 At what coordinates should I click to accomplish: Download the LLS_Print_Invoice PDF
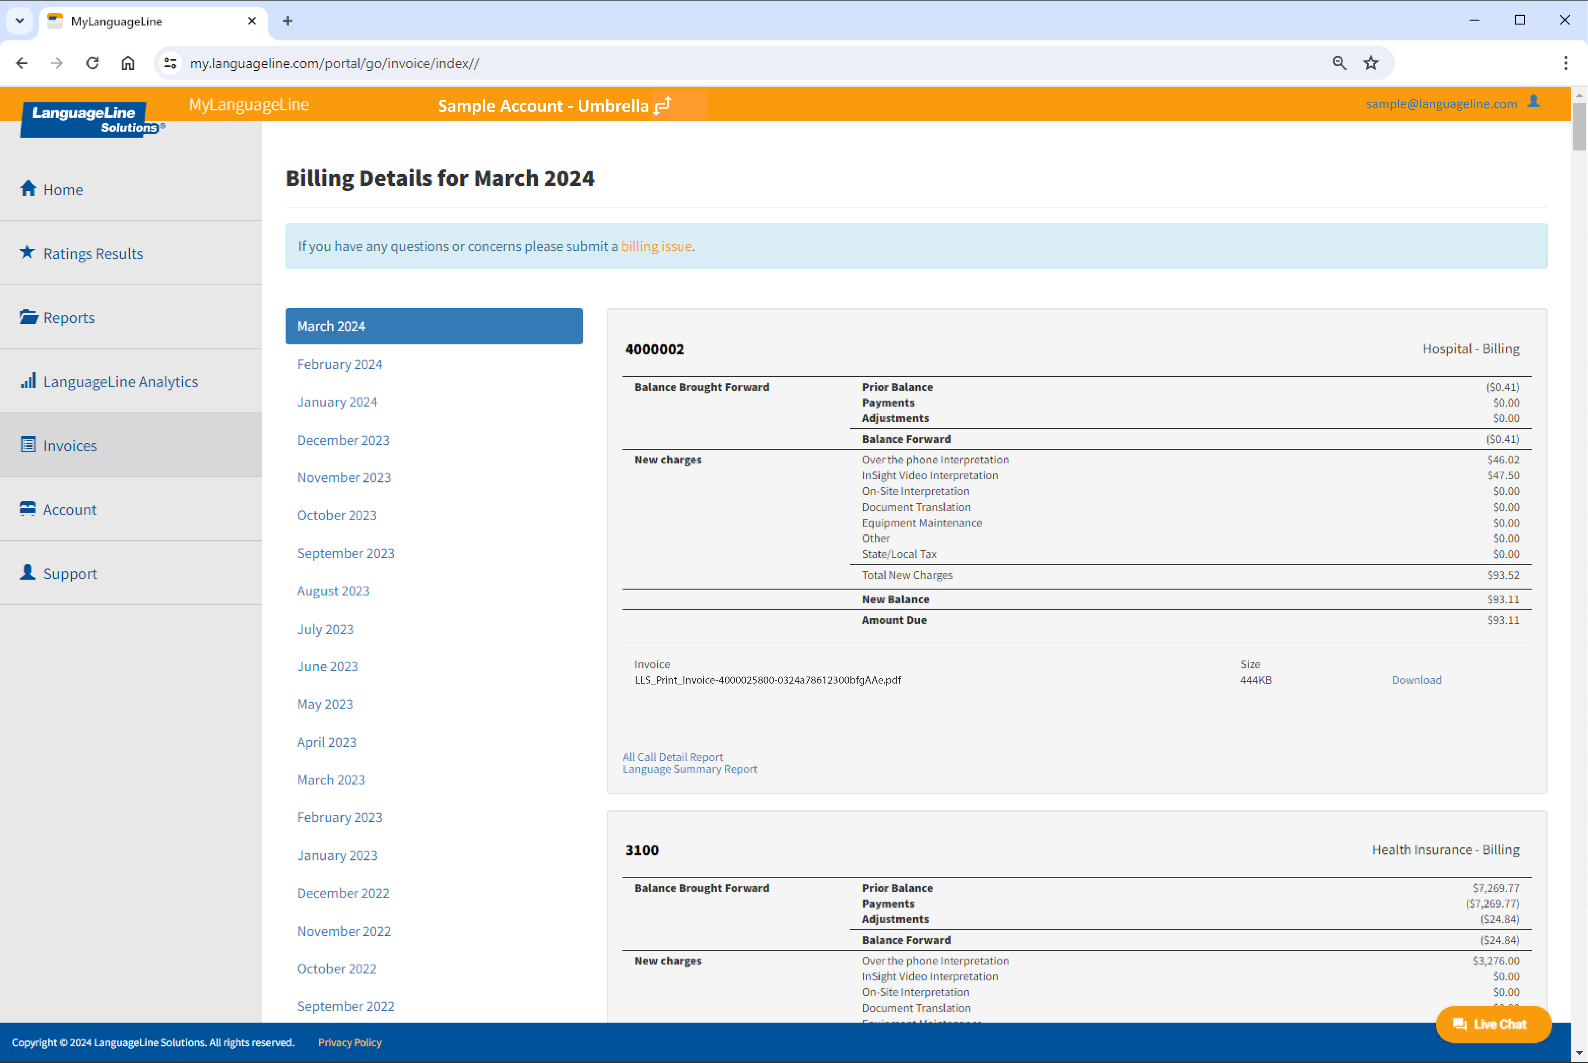(x=1416, y=680)
